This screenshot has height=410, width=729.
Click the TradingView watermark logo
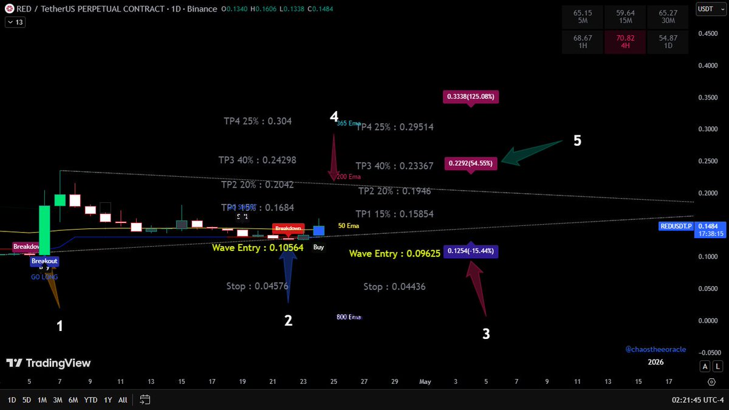point(13,363)
